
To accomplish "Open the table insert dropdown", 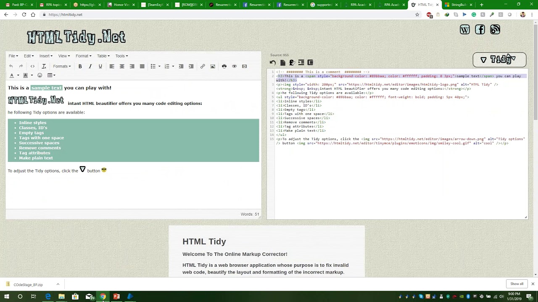I will pyautogui.click(x=51, y=75).
